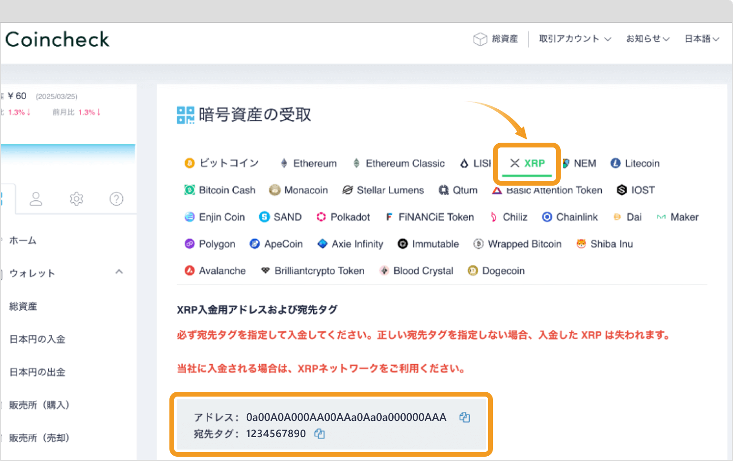733x461 pixels.
Task: Click the Coincheck logo
Action: click(x=57, y=40)
